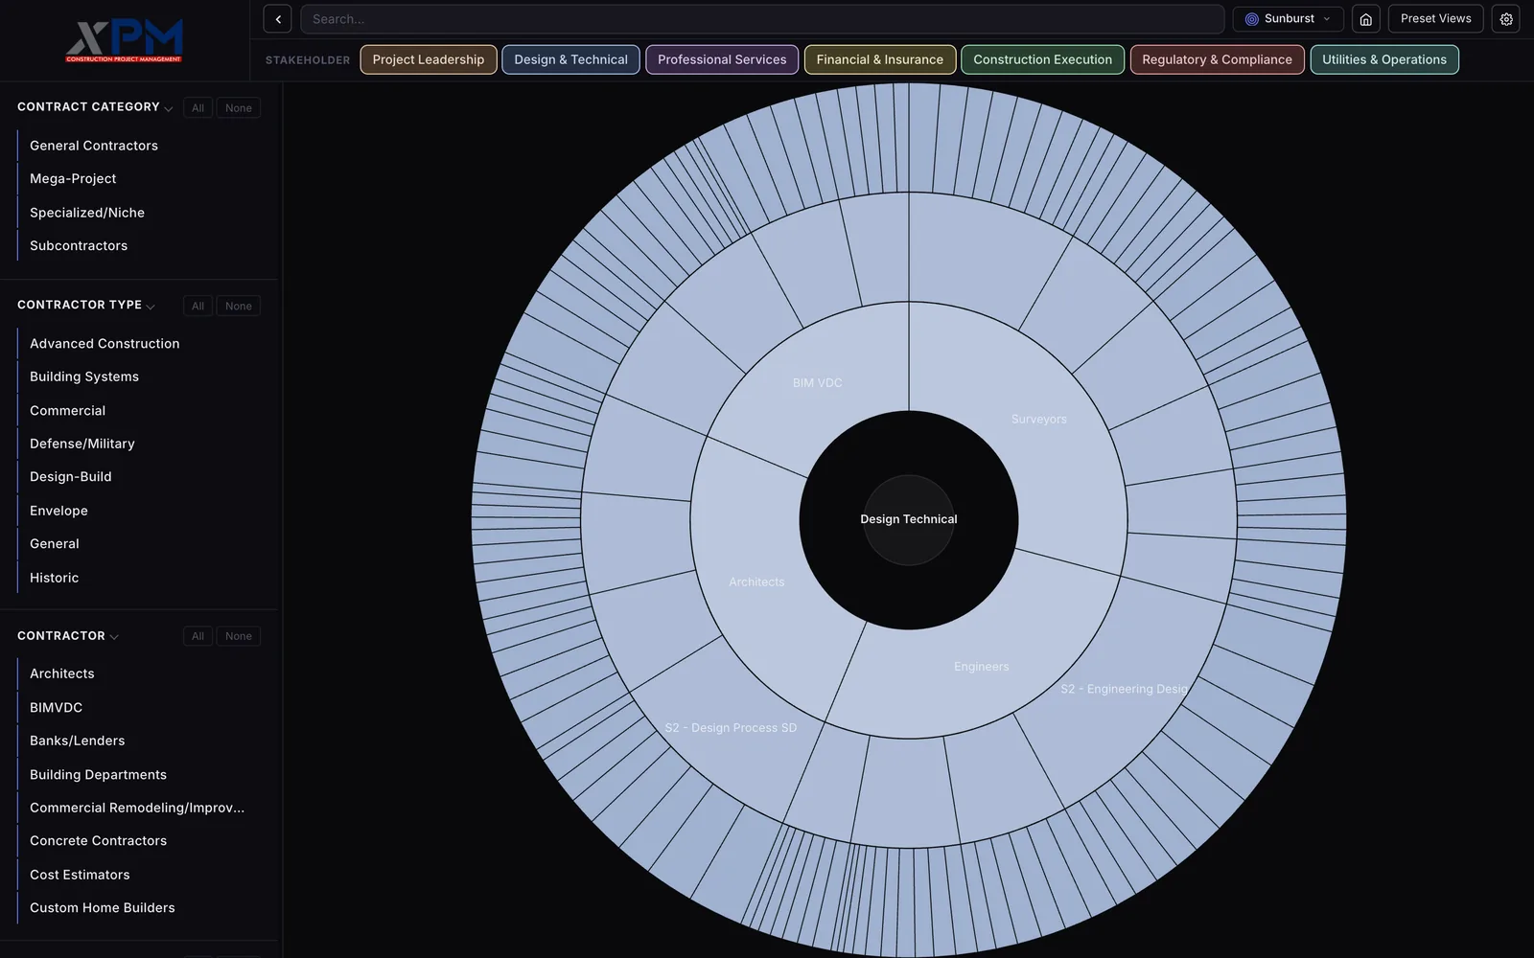Select the Engineers sunburst segment
1534x958 pixels.
click(x=982, y=667)
